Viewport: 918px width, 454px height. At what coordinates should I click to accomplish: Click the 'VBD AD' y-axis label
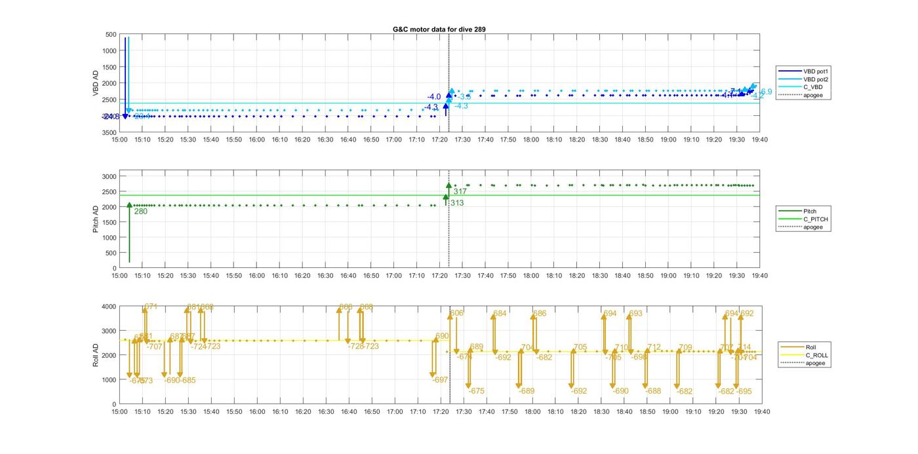pyautogui.click(x=96, y=83)
